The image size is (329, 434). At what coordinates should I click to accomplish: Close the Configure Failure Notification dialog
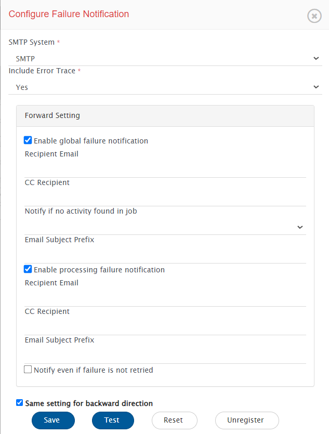[x=314, y=16]
